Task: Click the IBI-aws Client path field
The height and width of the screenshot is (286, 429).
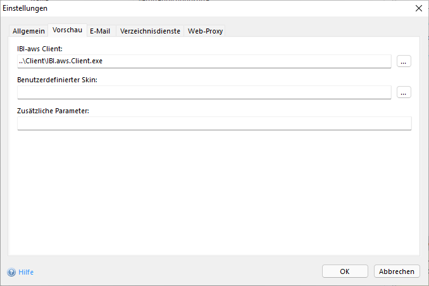Action: coord(204,61)
